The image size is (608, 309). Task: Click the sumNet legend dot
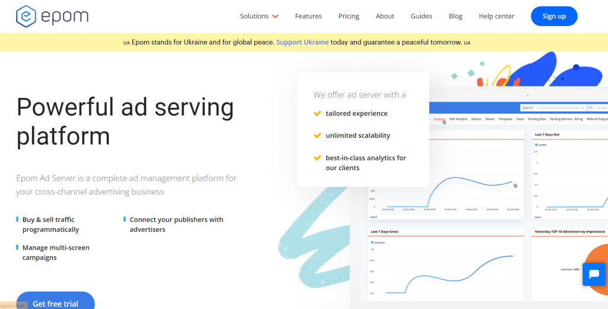pos(536,145)
